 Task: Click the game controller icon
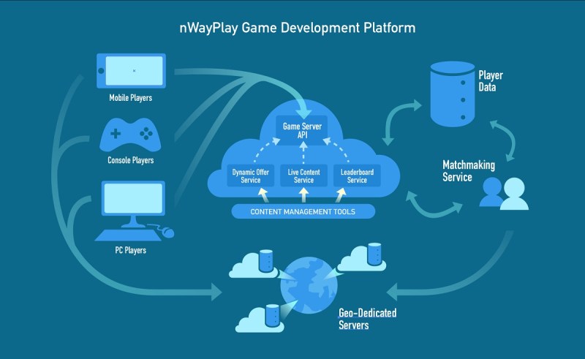point(130,135)
